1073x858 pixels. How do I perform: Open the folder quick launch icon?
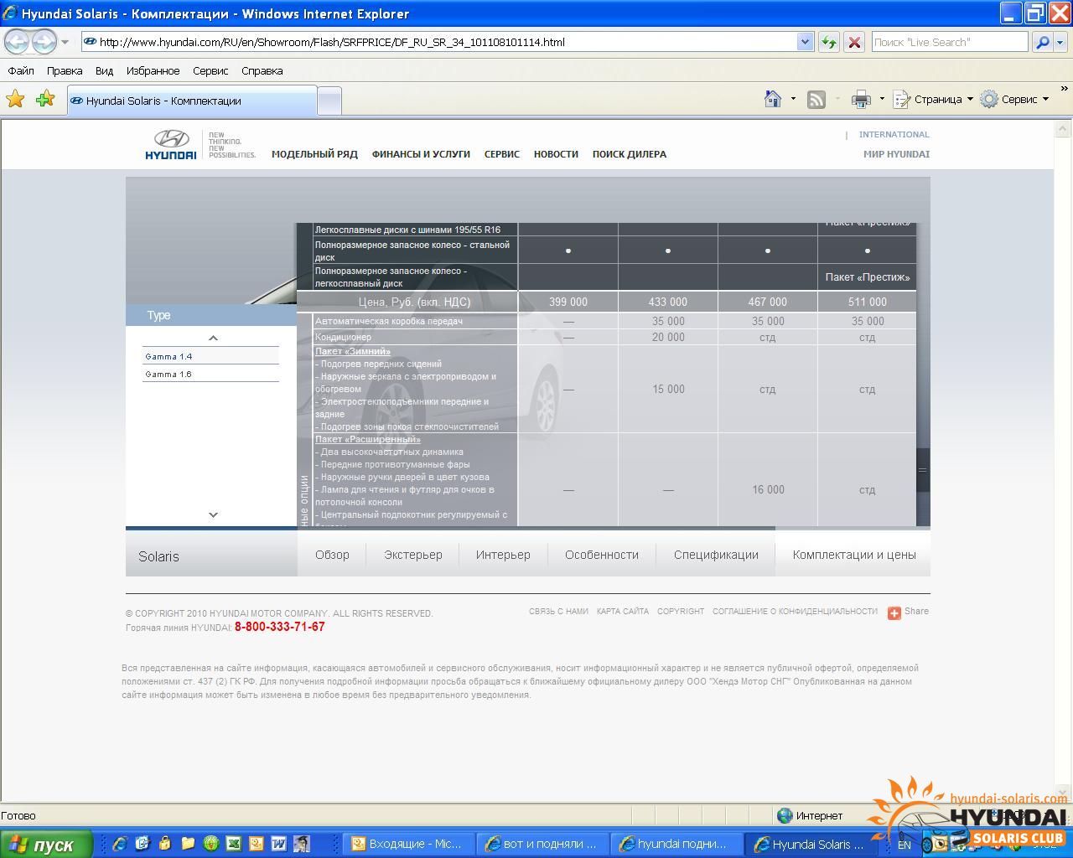pos(188,843)
